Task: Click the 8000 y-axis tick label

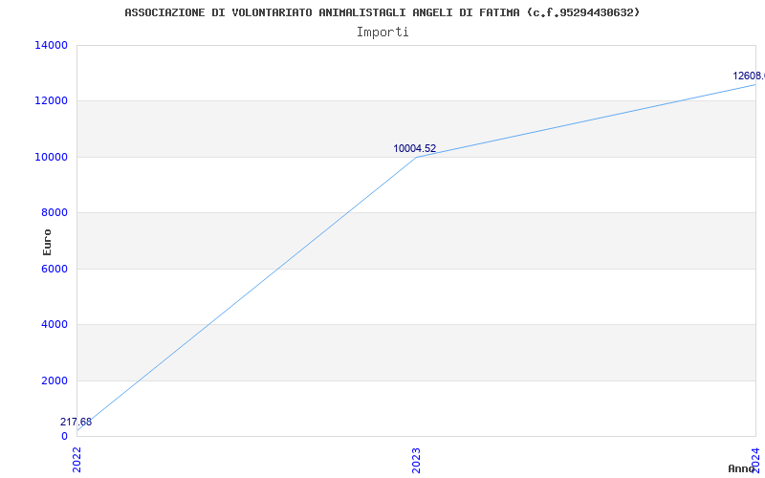Action: (55, 212)
